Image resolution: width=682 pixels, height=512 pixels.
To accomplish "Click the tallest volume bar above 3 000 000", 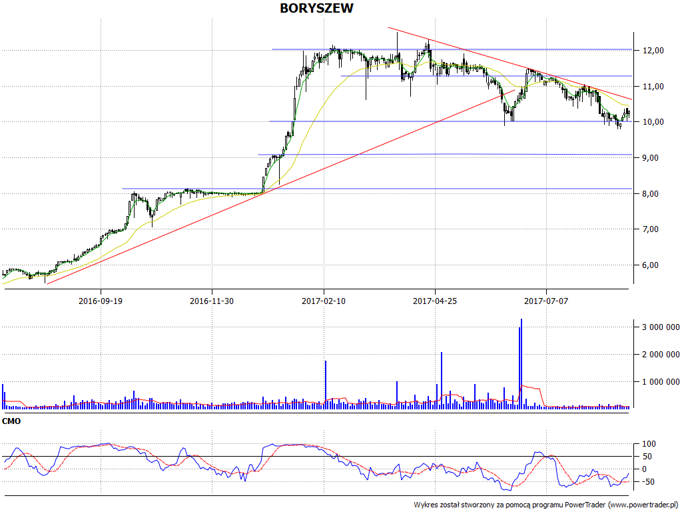I will (521, 363).
